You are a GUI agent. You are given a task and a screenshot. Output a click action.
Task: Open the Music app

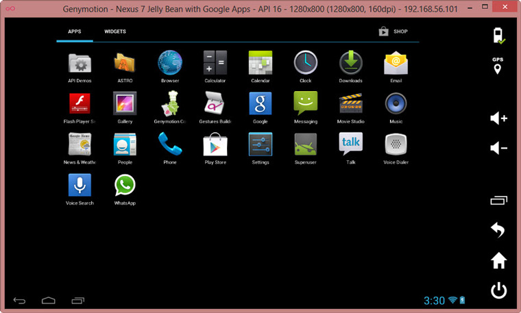pyautogui.click(x=396, y=108)
